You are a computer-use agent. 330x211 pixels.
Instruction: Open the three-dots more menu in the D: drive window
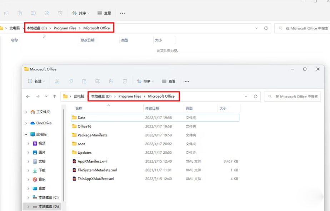tap(187, 81)
